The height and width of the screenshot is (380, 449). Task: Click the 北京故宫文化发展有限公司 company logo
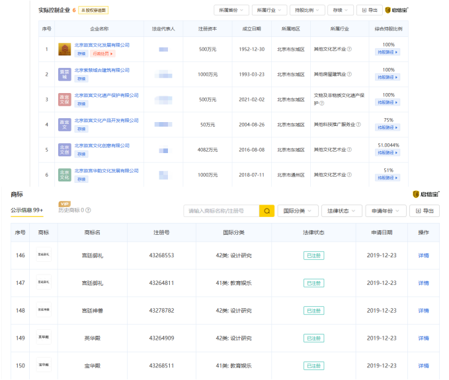(64, 49)
